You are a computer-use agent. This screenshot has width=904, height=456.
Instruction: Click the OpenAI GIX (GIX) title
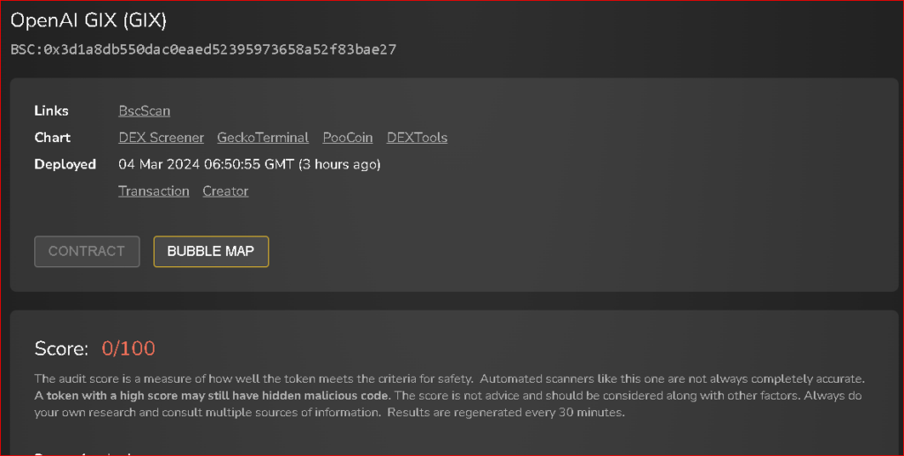(88, 20)
